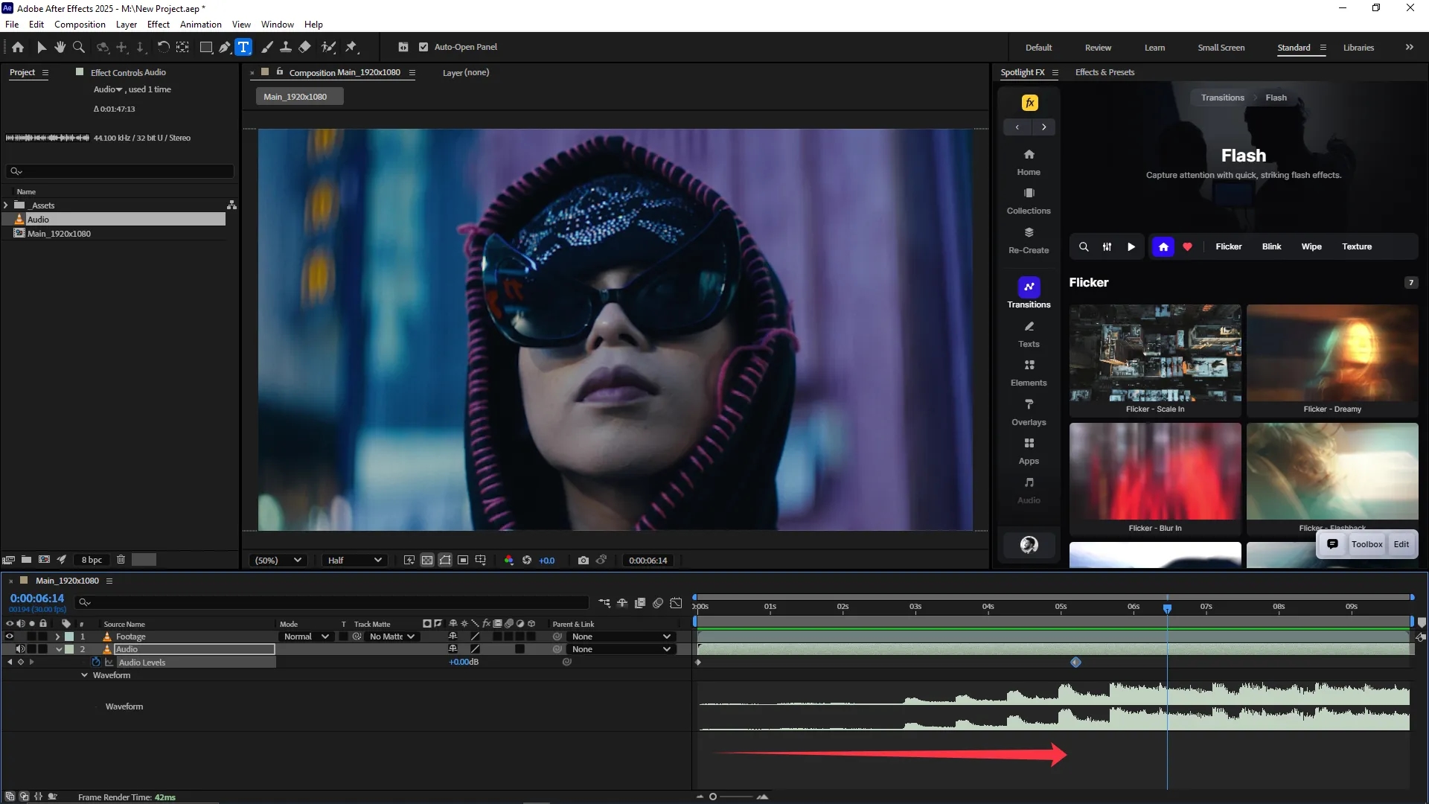Toggle the Audio Levels stopwatch
Screen dimensions: 1429x804
coord(96,662)
